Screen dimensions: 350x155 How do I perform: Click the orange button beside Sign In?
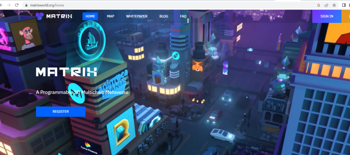coord(346,16)
